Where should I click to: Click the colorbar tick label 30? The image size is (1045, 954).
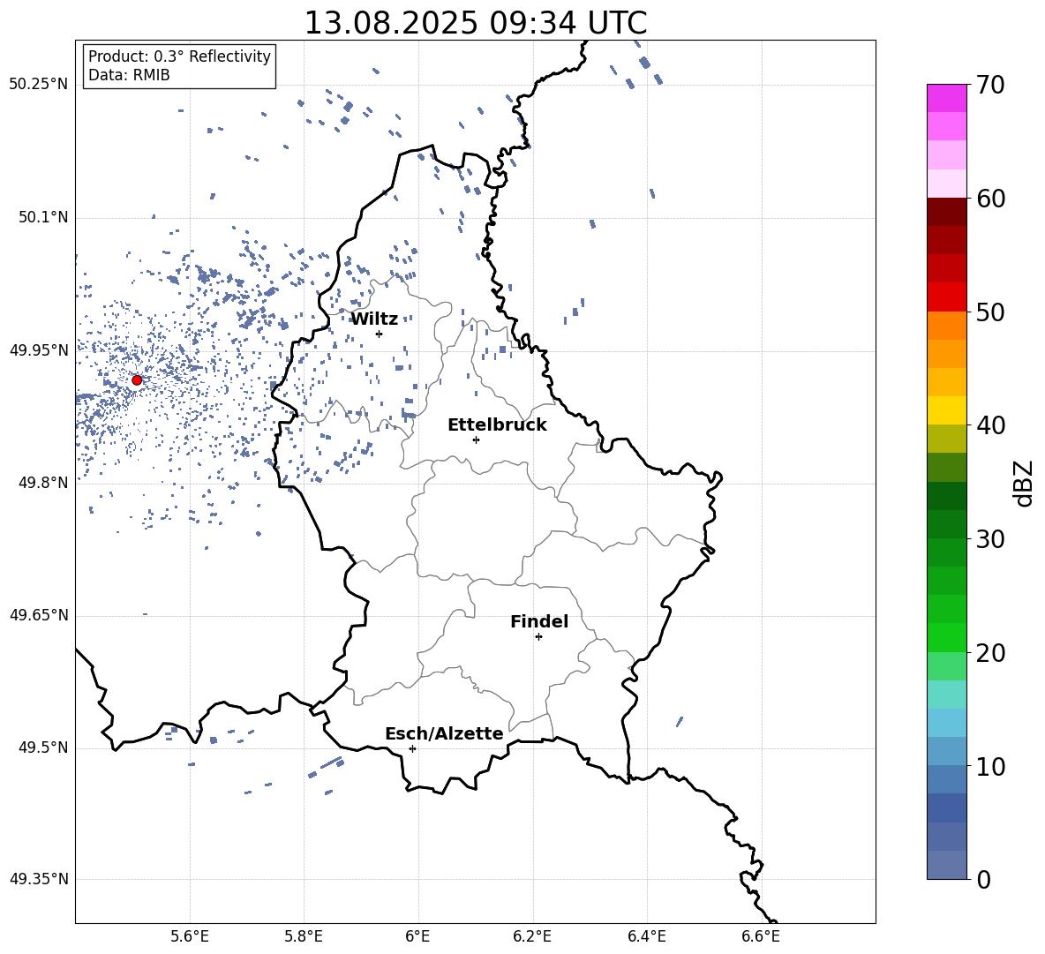coord(991,539)
